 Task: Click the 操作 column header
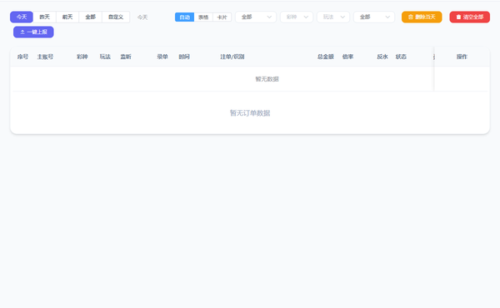pyautogui.click(x=462, y=57)
